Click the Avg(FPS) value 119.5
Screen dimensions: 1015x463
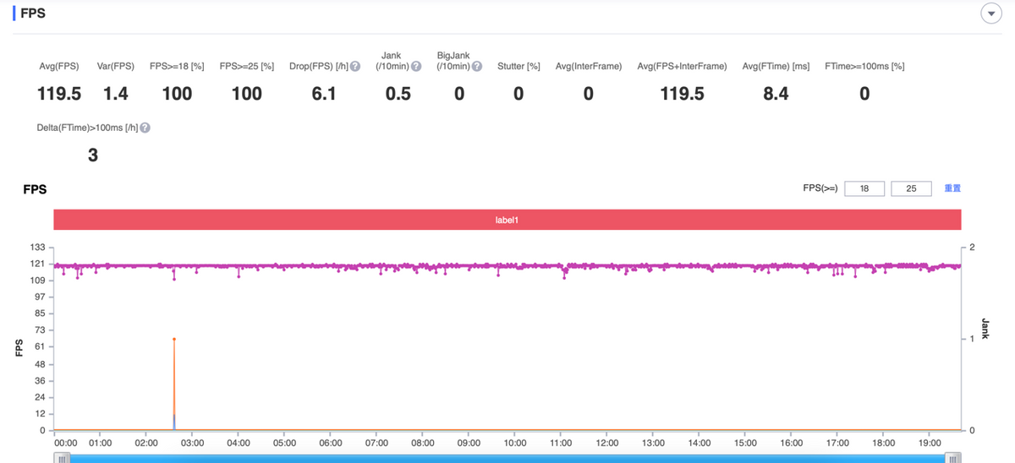tap(59, 94)
